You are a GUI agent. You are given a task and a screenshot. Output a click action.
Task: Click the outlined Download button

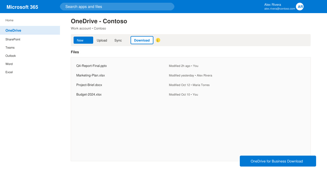(x=142, y=40)
